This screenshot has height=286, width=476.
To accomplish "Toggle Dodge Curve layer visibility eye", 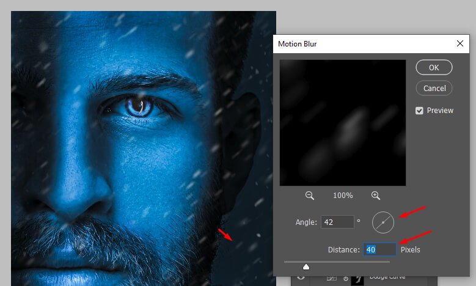I will coord(301,277).
